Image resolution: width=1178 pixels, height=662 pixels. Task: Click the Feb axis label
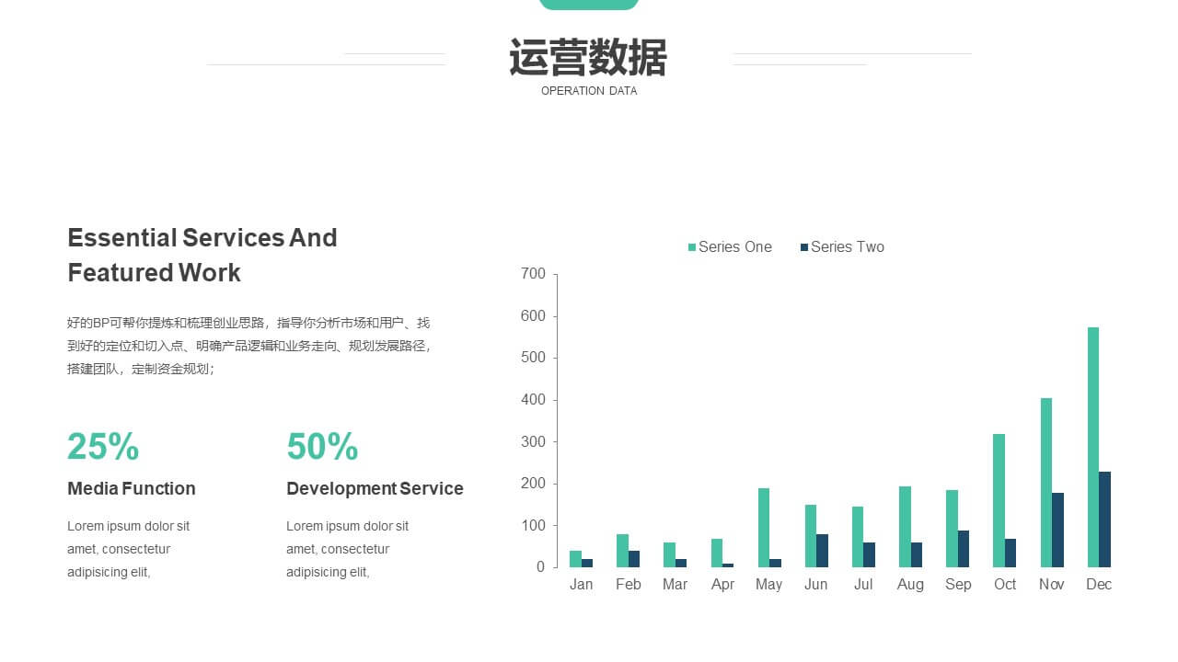[x=629, y=585]
